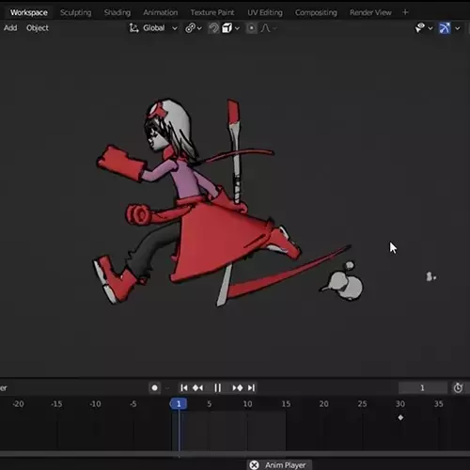
Task: Expand gizmo options chevron
Action: pos(458,28)
